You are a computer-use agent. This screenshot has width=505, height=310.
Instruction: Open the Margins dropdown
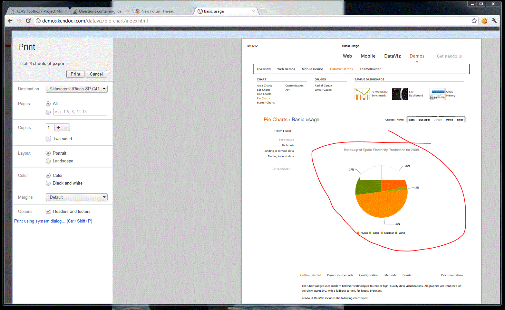[x=77, y=197]
